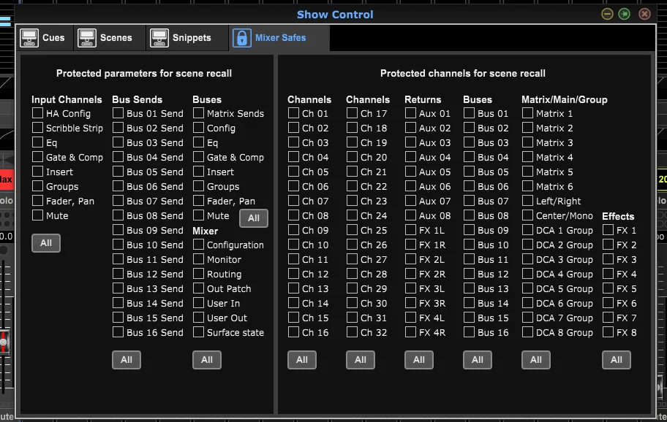The width and height of the screenshot is (667, 422).
Task: Check the Ch 32 checkbox
Action: click(352, 332)
